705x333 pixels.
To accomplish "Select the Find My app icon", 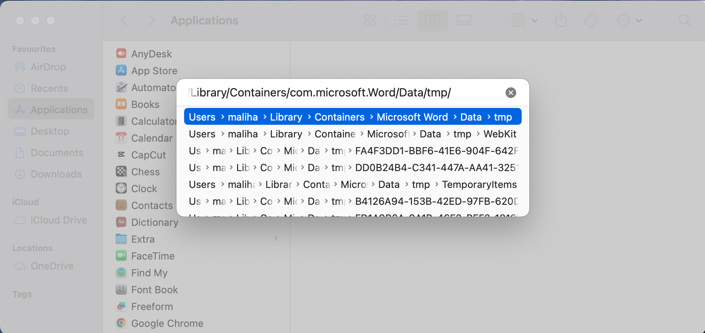I will point(121,273).
